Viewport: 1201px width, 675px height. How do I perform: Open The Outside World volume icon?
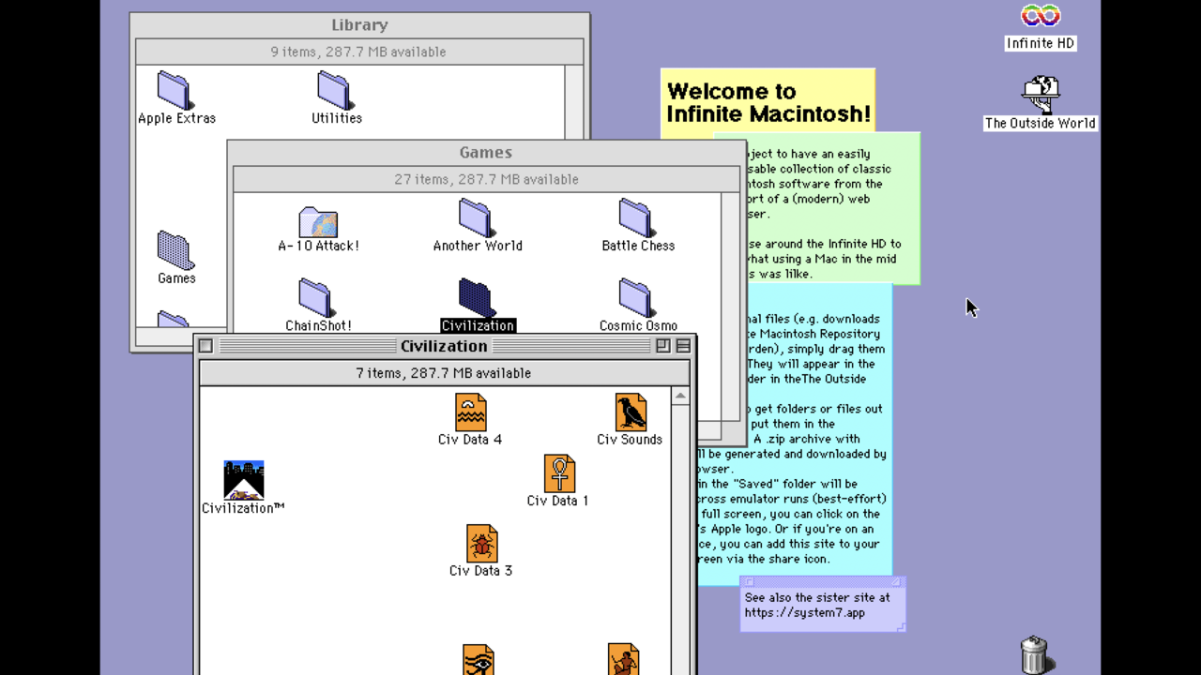coord(1041,95)
